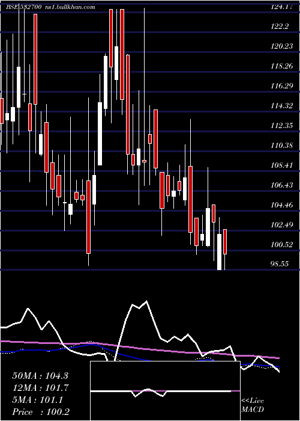Select the 116.29 price axis label
Viewport: 300px width, 421px height.
click(x=282, y=86)
